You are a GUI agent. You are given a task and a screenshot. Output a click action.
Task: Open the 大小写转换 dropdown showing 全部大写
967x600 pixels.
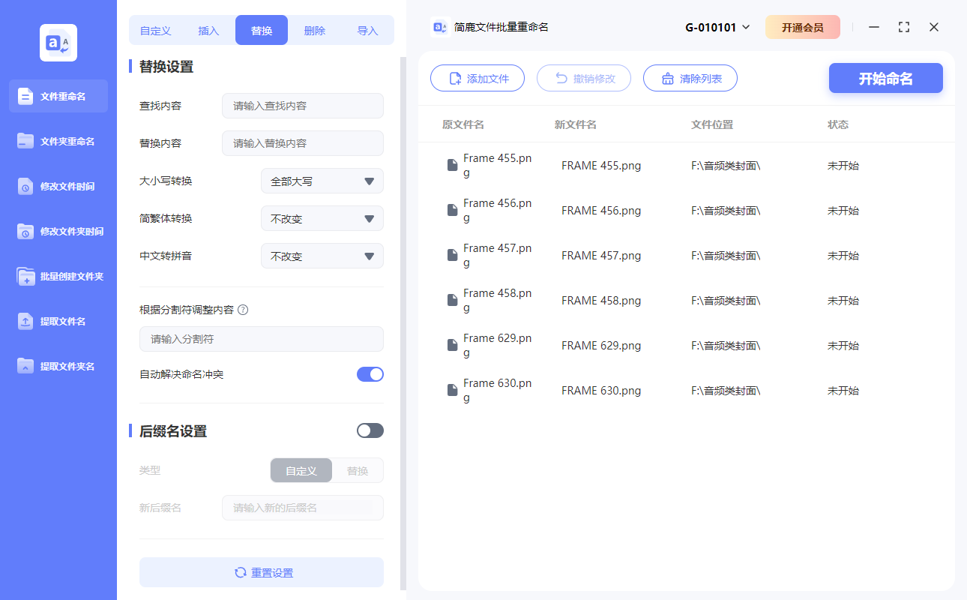click(322, 181)
